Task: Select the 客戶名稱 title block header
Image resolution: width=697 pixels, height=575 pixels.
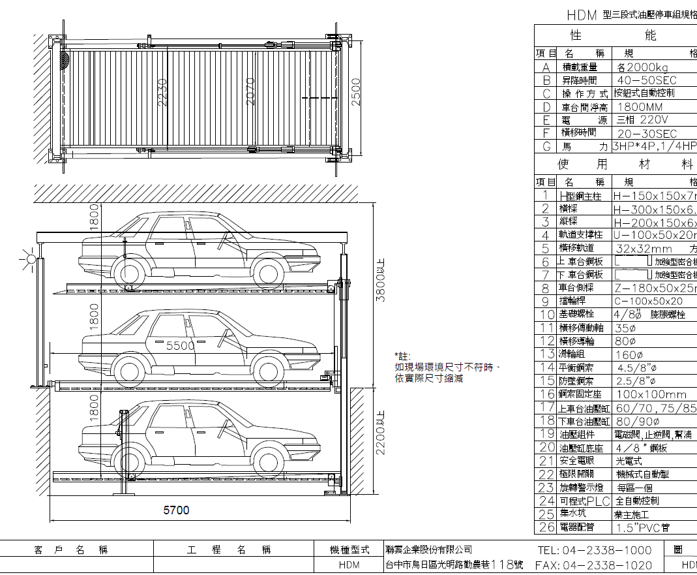Action: (x=70, y=550)
